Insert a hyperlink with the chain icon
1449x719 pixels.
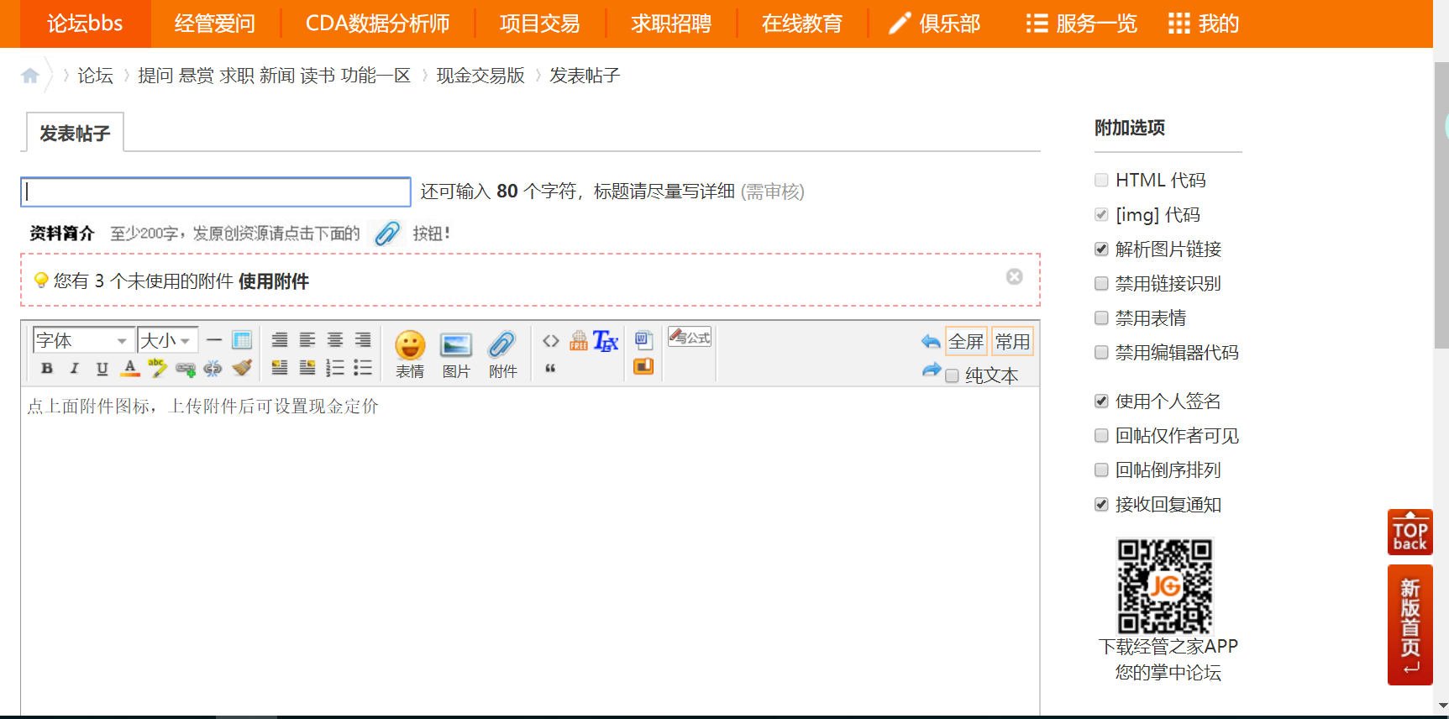(186, 369)
